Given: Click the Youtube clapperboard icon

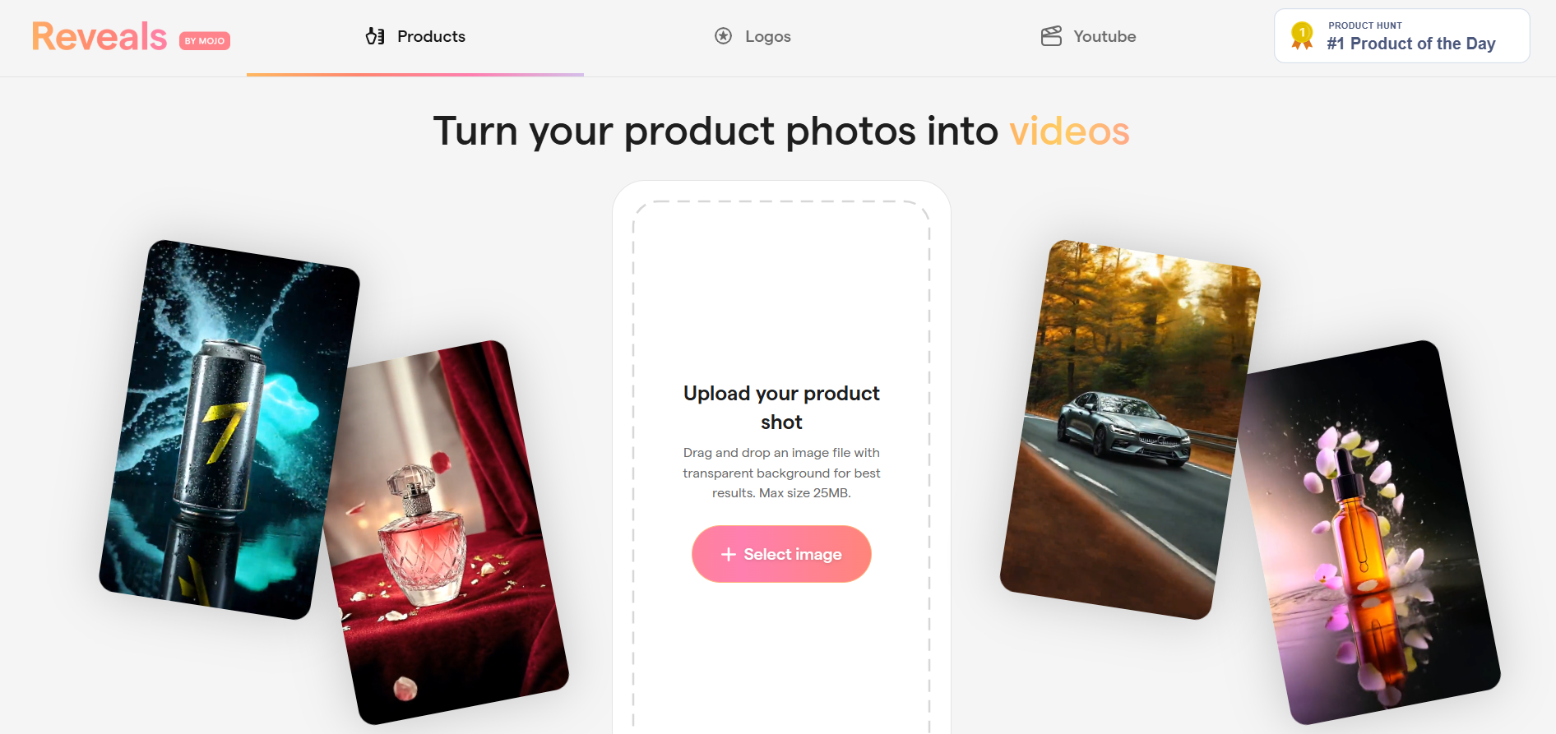Looking at the screenshot, I should [x=1051, y=36].
